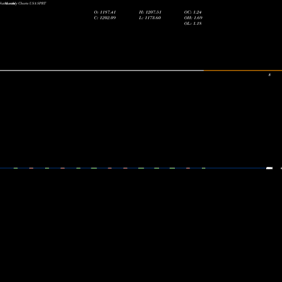Click the 'OC: 1.24' reading
This screenshot has width=282, height=282.
pyautogui.click(x=193, y=12)
